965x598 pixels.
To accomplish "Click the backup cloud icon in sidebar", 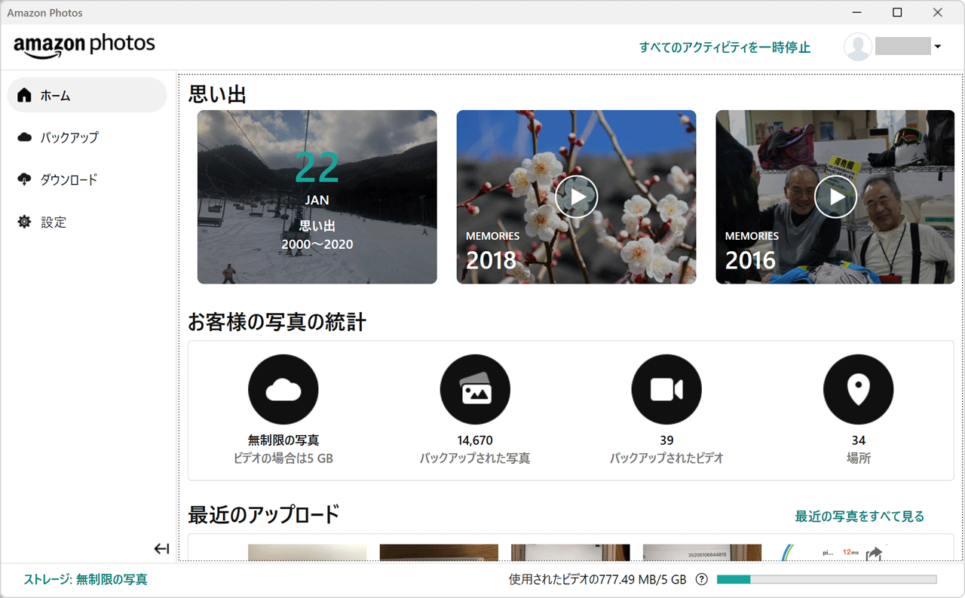I will [x=25, y=137].
